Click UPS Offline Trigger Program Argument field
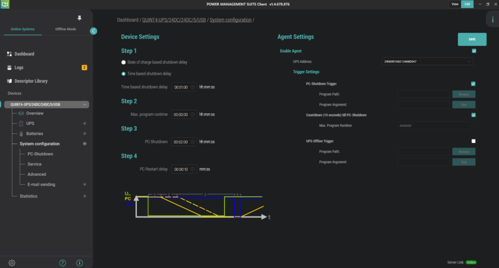 coord(423,162)
